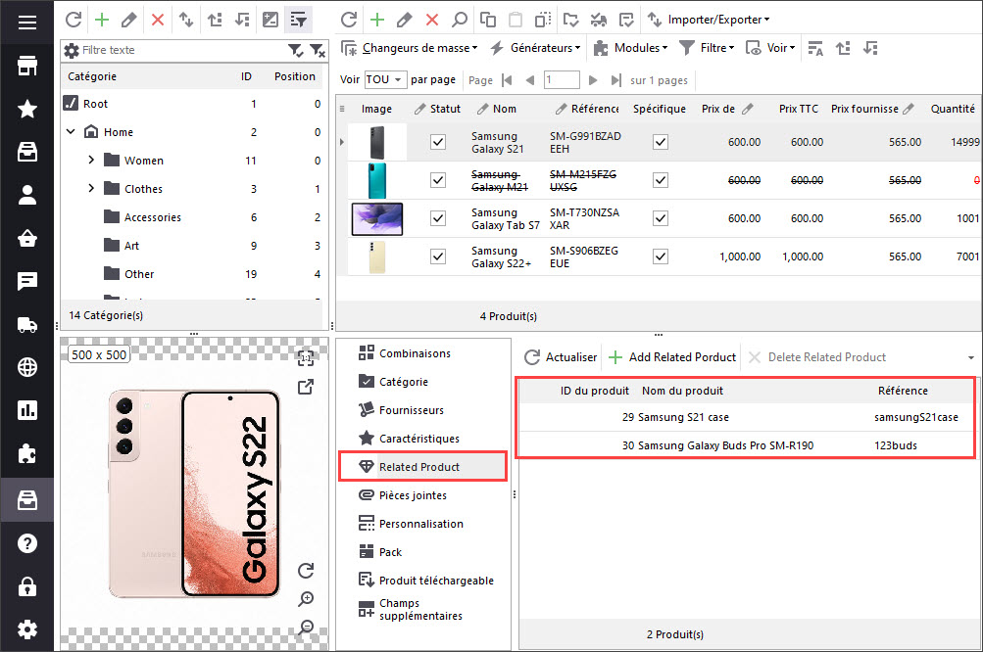The image size is (983, 652).
Task: Open the lock icon in sidebar
Action: click(x=27, y=586)
